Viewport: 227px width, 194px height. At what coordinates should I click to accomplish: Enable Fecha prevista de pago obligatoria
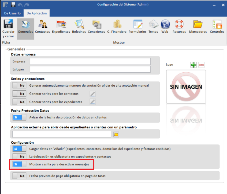(20, 176)
